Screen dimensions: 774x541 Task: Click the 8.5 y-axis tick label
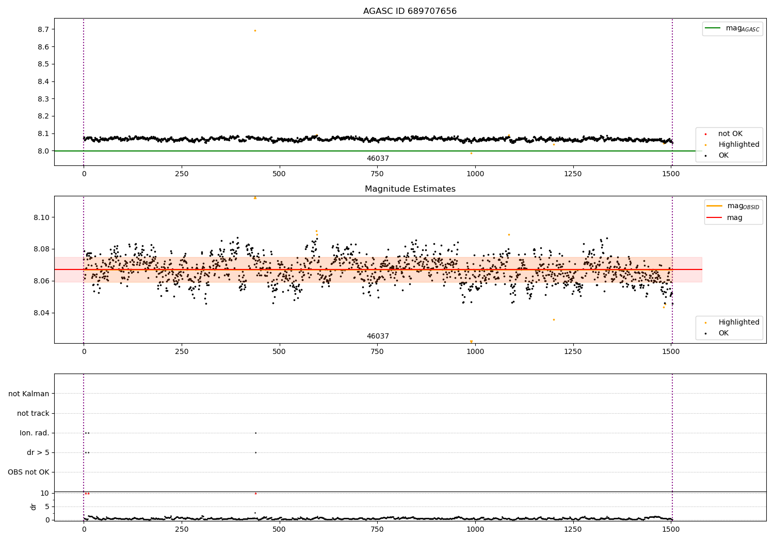pyautogui.click(x=43, y=64)
